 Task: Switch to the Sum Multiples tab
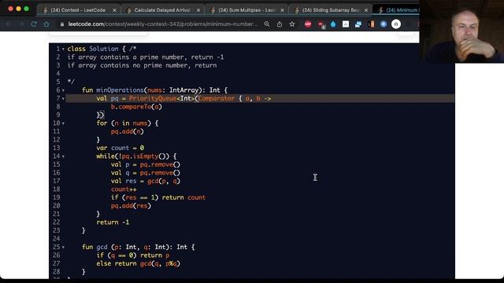[x=246, y=10]
